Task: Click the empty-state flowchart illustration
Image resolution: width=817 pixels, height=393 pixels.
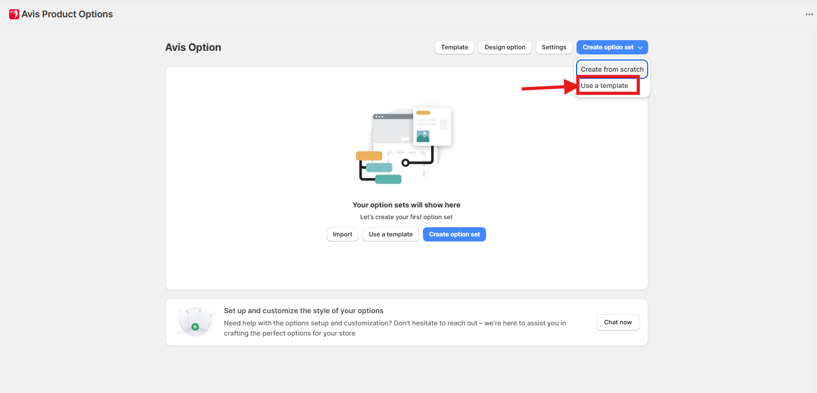Action: click(404, 145)
